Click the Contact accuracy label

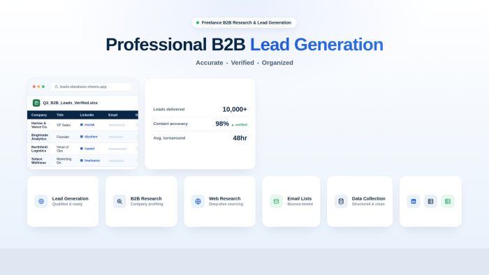click(x=170, y=124)
